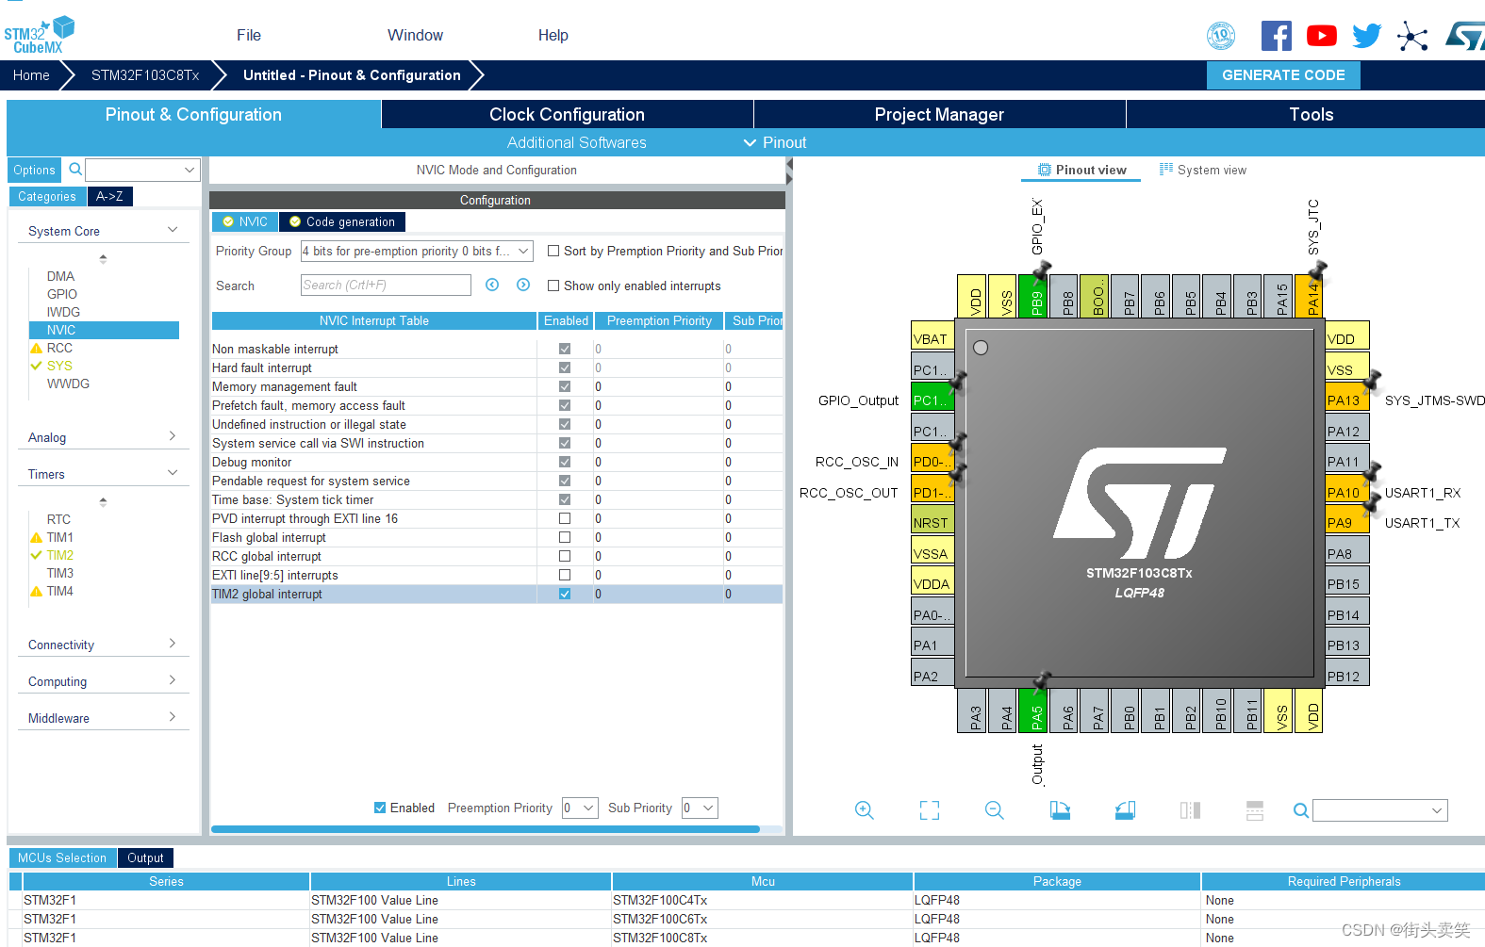This screenshot has height=947, width=1485.
Task: Open the pin search combo box
Action: point(1380,810)
